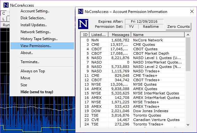Open the About.. menu item
The width and height of the screenshot is (197, 133).
click(42, 53)
